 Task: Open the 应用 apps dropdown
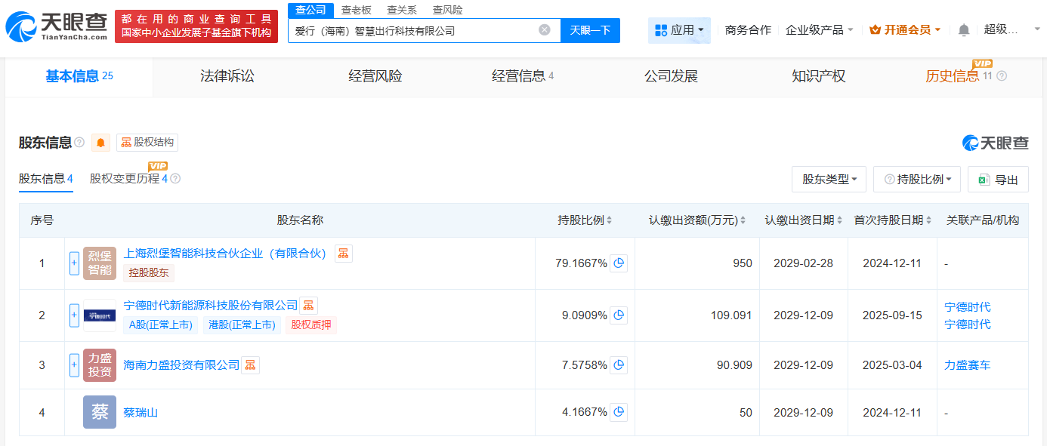679,29
